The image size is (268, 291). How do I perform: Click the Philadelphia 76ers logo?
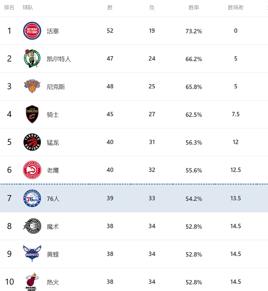tap(32, 198)
